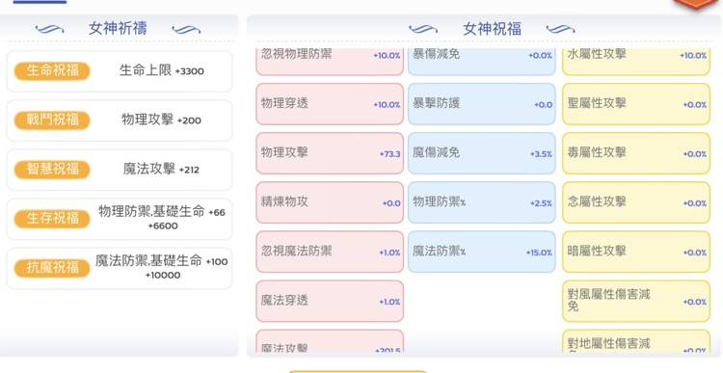The height and width of the screenshot is (373, 723).
Task: Select the pink 物理攻擊 +73.3 card
Action: [x=330, y=153]
